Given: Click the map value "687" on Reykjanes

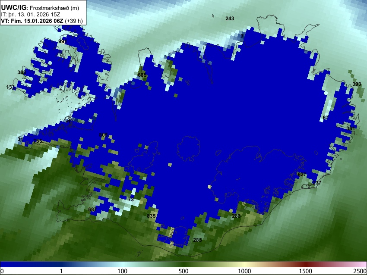Looking at the screenshot, I should pyautogui.click(x=92, y=209).
